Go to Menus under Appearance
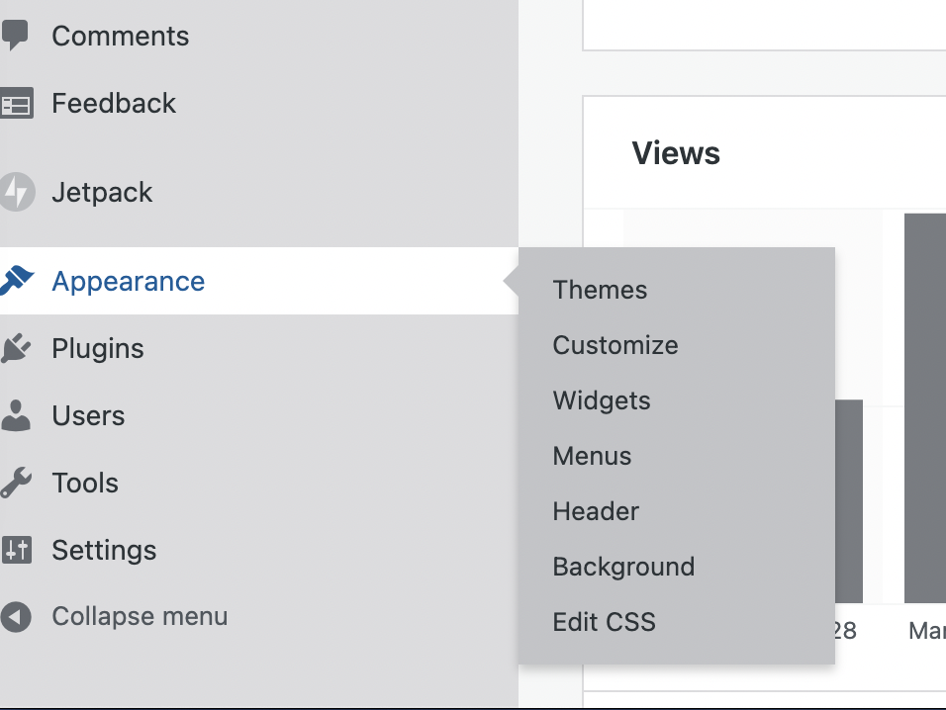 (592, 456)
